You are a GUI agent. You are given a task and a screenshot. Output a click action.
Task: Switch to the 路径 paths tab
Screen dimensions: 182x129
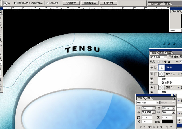169,53
